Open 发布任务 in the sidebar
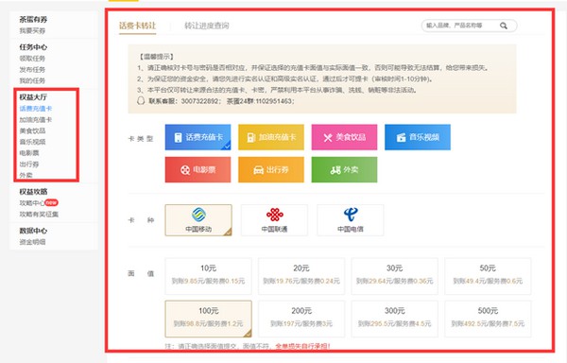 click(32, 69)
